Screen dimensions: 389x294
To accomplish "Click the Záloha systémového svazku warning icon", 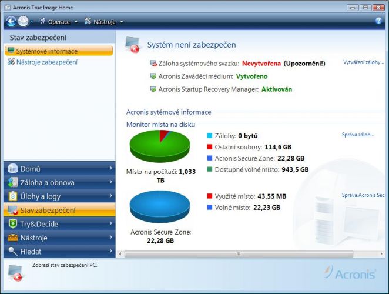I will 153,64.
